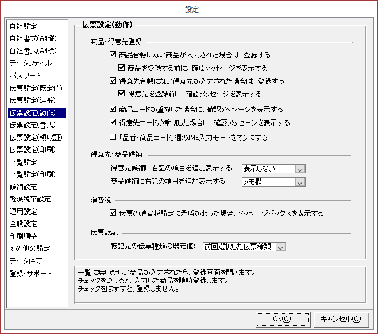Viewport: 378px width, 334px height.
Task: Toggle 得意先台帳にない得意先が入力された場合は、登録する checkbox
Action: [113, 81]
